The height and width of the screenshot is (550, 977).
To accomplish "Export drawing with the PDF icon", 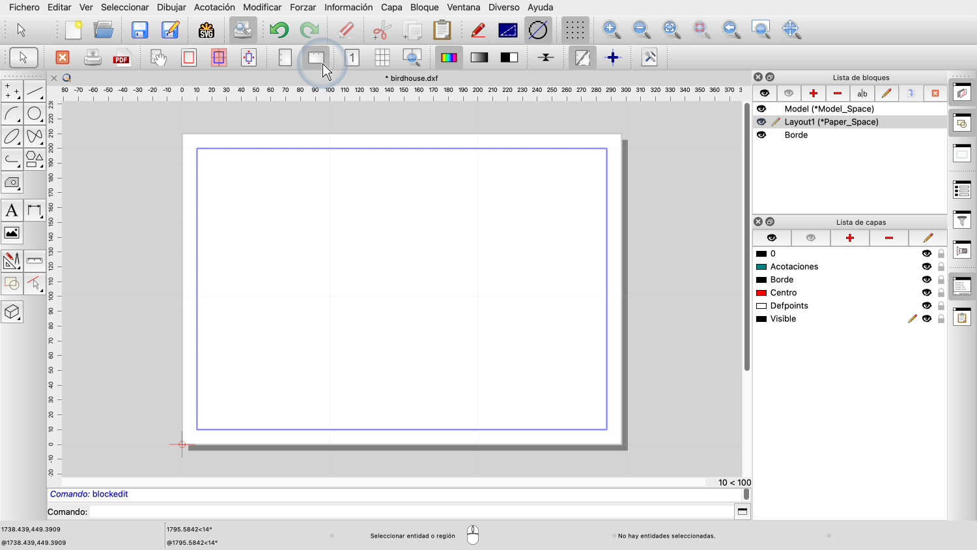I will (121, 58).
